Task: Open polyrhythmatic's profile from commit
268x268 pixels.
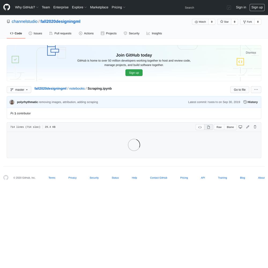Action: pyautogui.click(x=27, y=102)
